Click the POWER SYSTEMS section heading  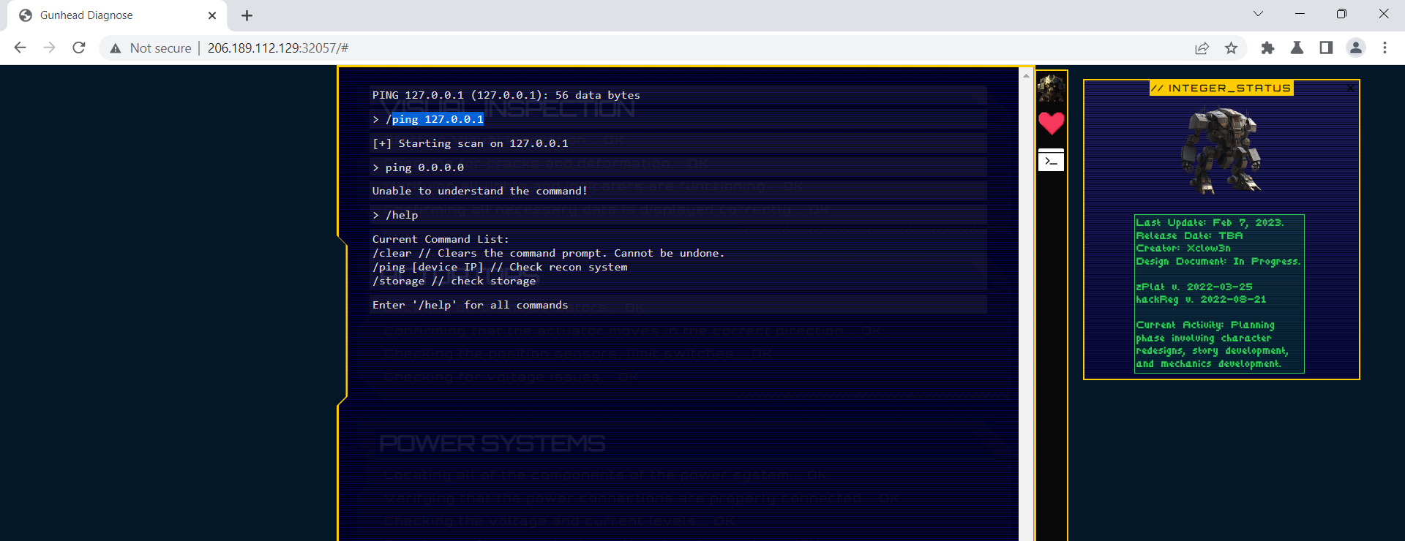tap(492, 443)
